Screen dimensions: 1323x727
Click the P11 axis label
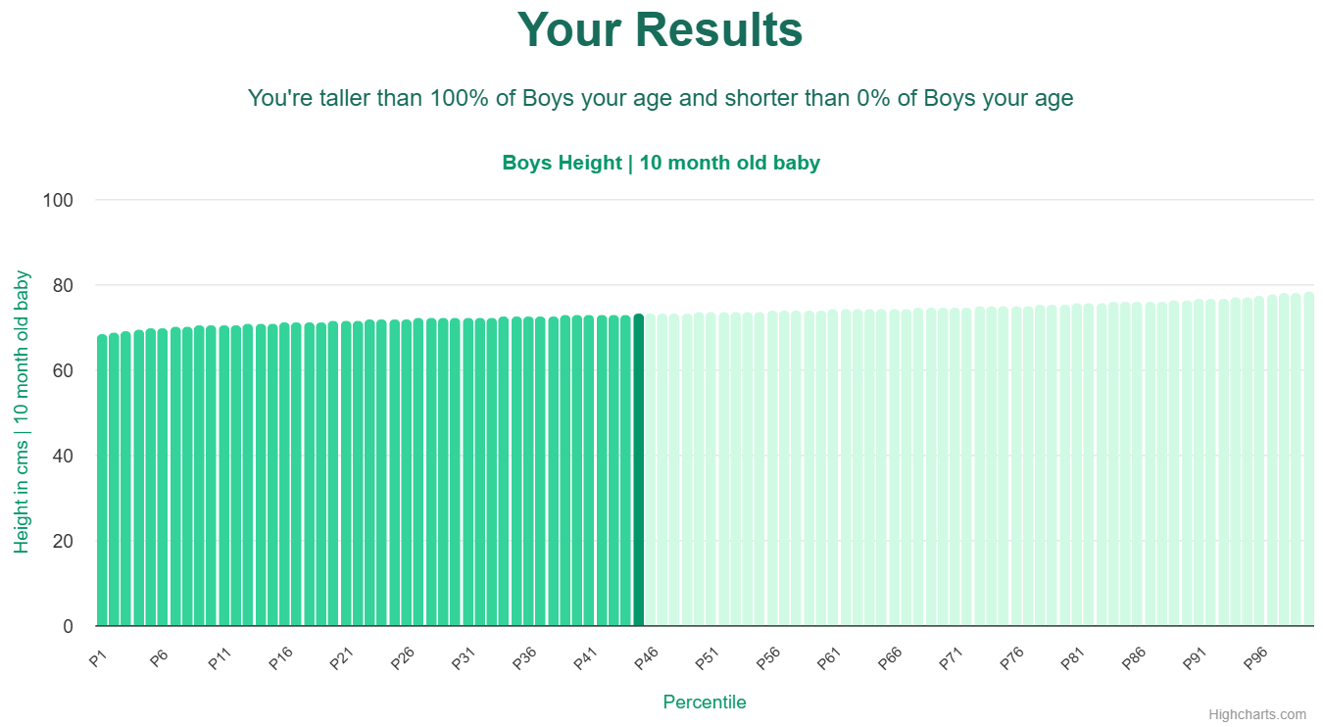click(x=220, y=658)
